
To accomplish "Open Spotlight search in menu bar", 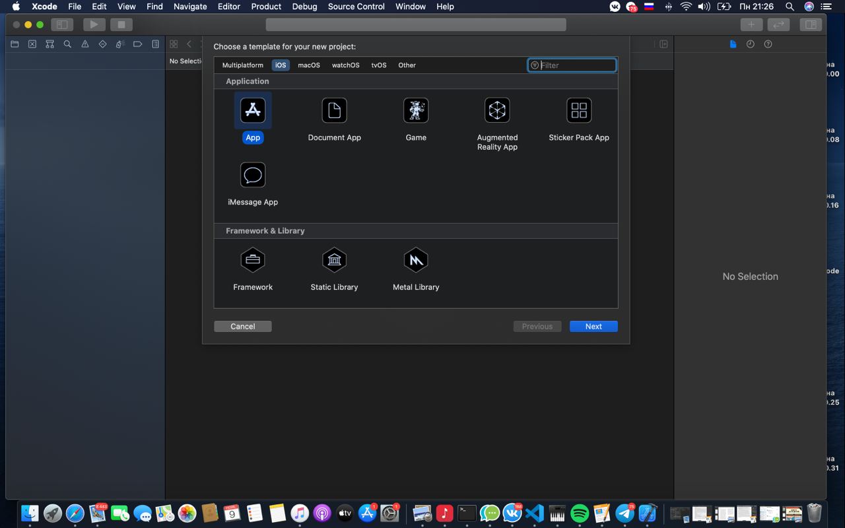I will pos(790,7).
